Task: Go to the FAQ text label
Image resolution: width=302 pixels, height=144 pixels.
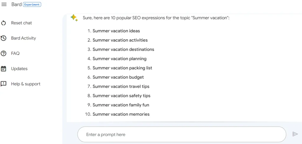Action: [15, 54]
